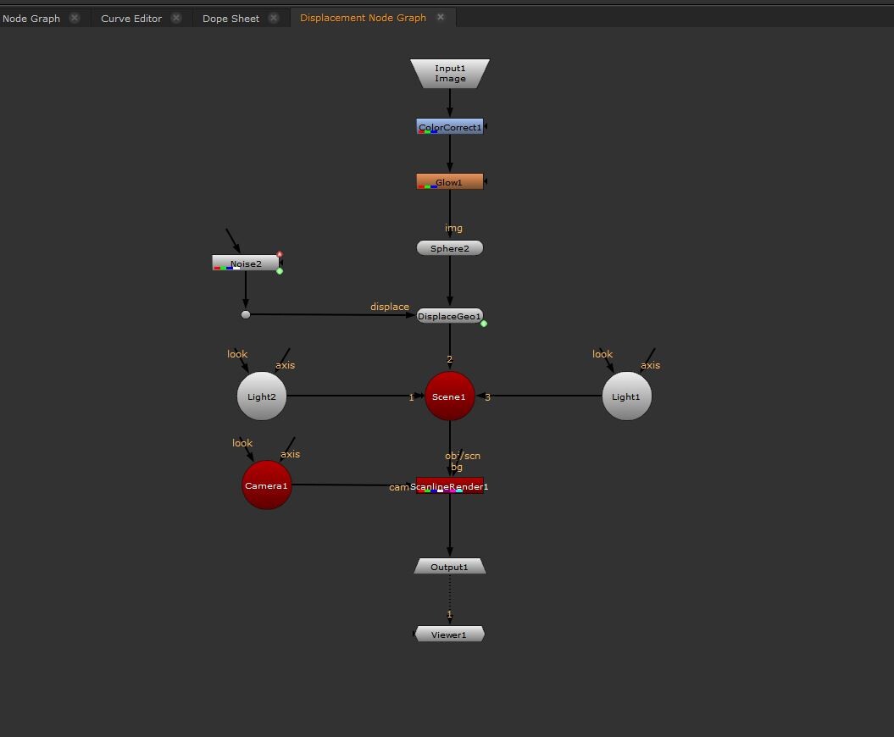
Task: Select the Output1 node
Action: 449,566
